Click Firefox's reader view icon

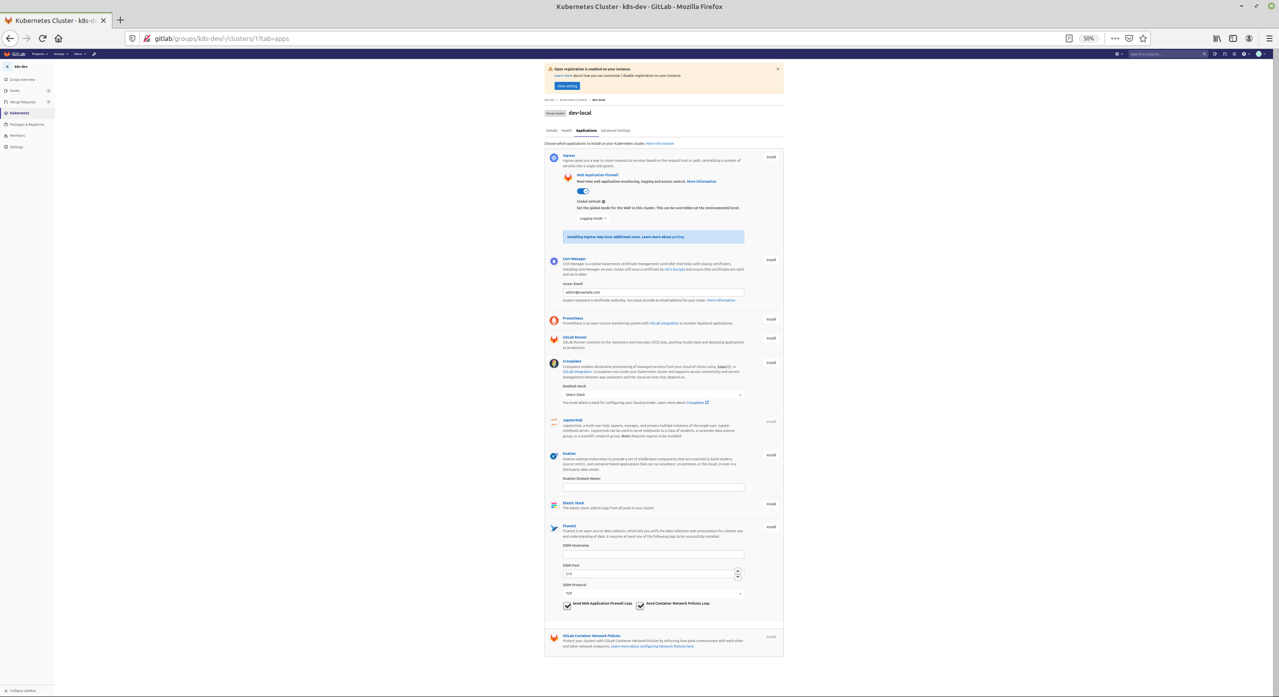point(1069,38)
